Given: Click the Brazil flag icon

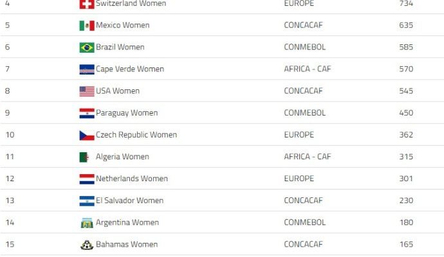Looking at the screenshot, I should 87,48.
